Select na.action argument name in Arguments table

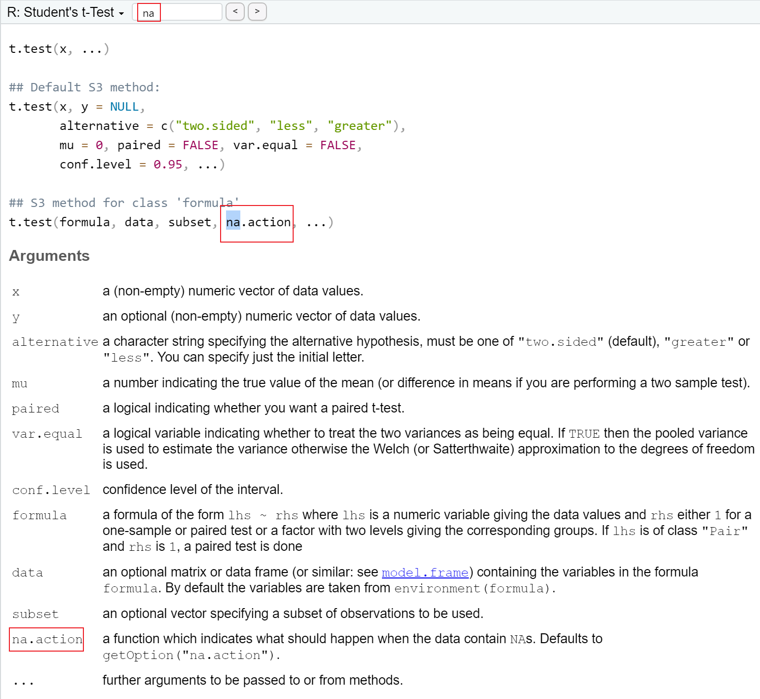[47, 639]
